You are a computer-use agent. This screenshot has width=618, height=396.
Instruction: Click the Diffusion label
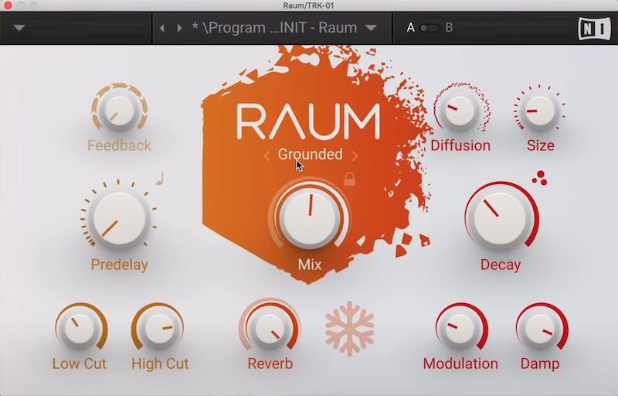pyautogui.click(x=460, y=145)
